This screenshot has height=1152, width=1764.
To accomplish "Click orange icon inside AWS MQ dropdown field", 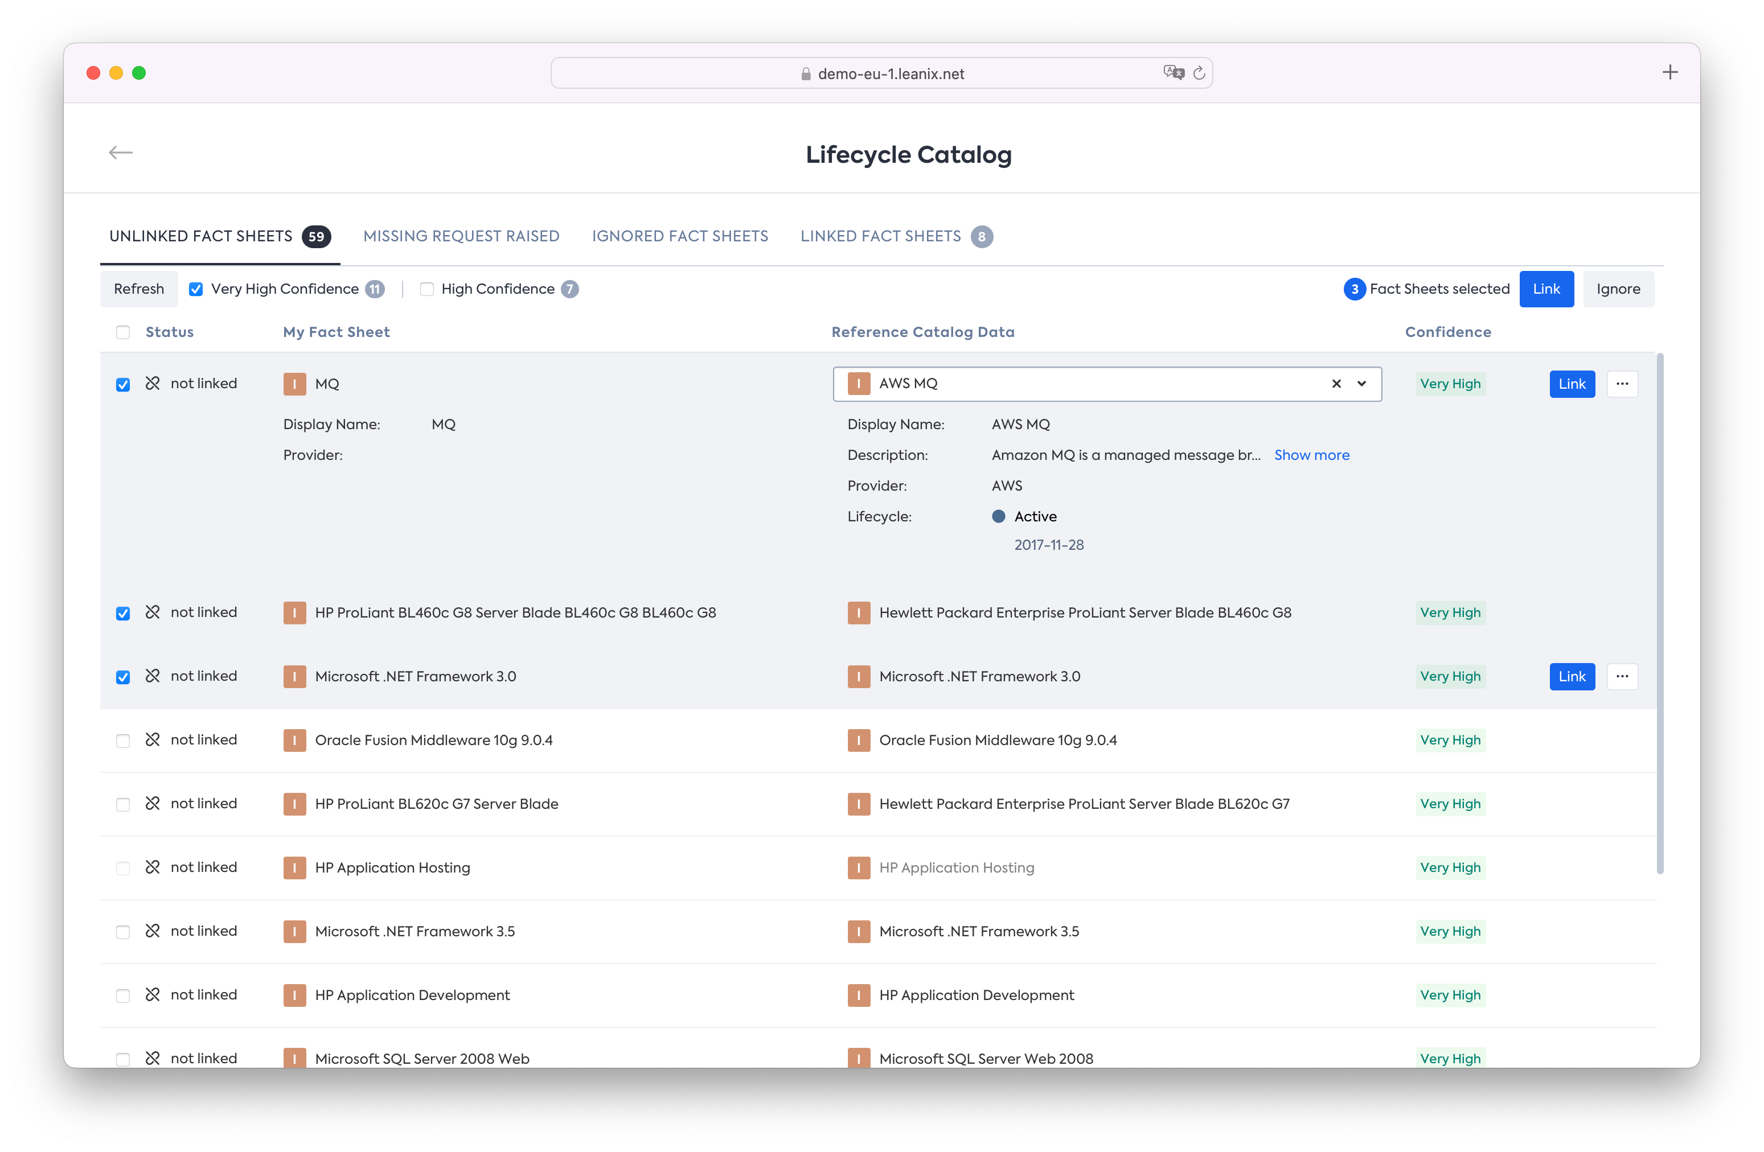I will point(858,384).
